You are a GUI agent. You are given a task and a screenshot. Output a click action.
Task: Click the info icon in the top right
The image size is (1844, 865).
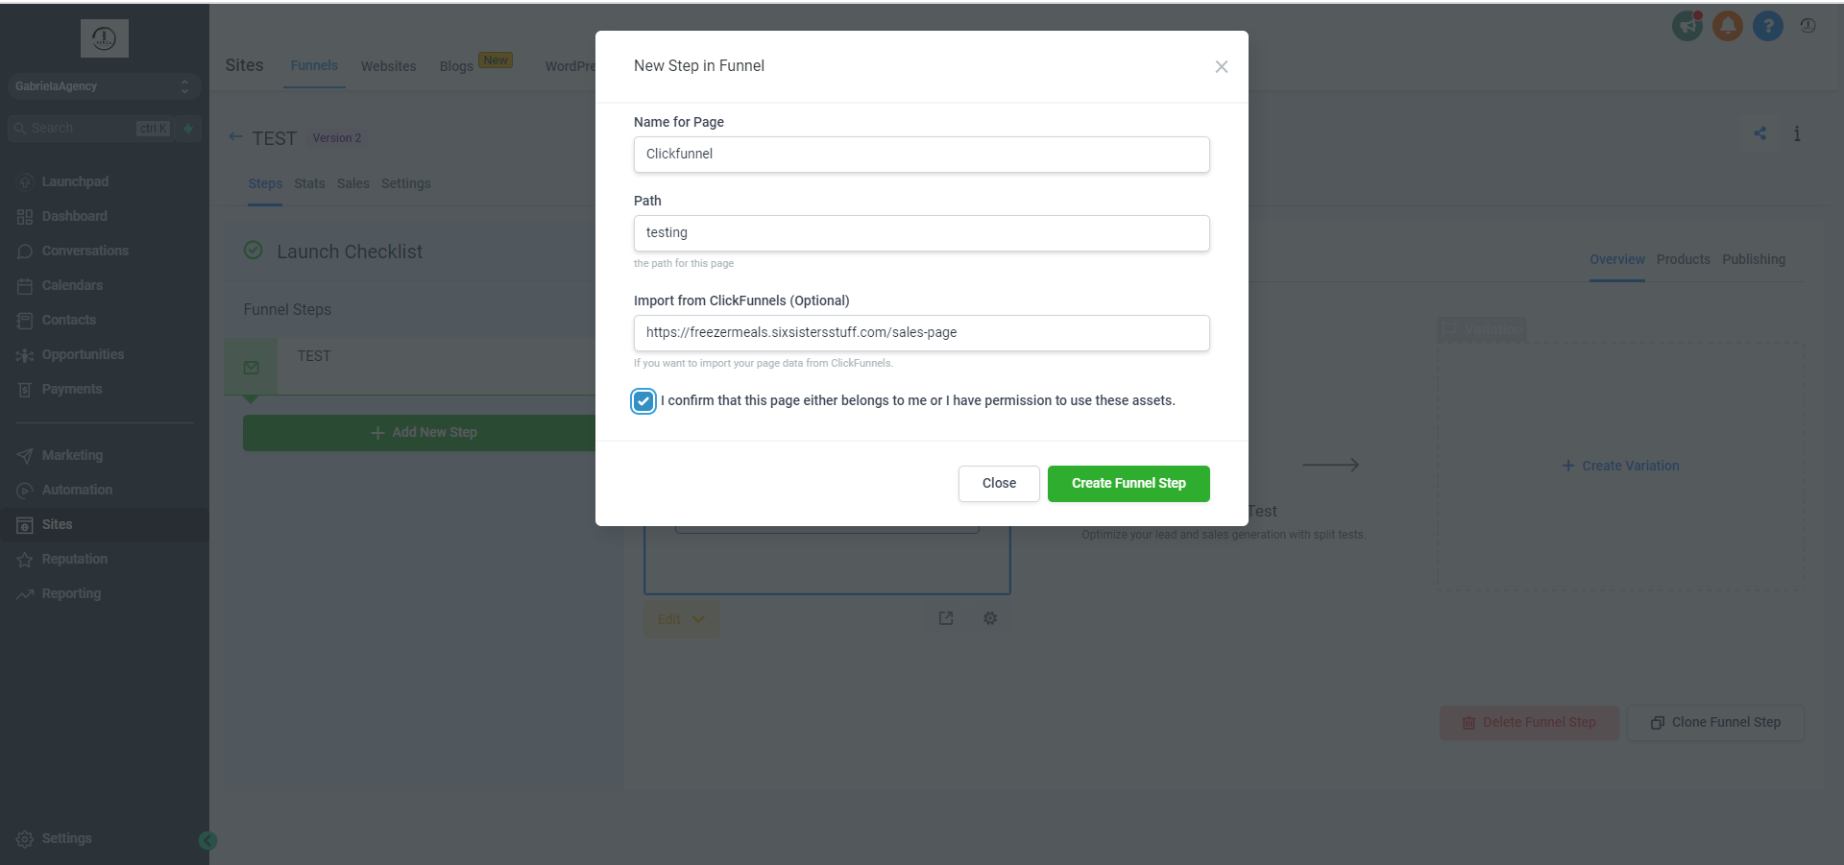[x=1797, y=133]
